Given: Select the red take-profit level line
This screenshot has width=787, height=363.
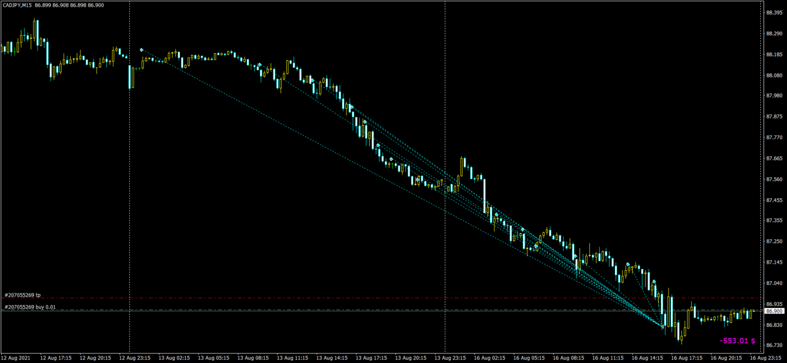Looking at the screenshot, I should tap(381, 298).
